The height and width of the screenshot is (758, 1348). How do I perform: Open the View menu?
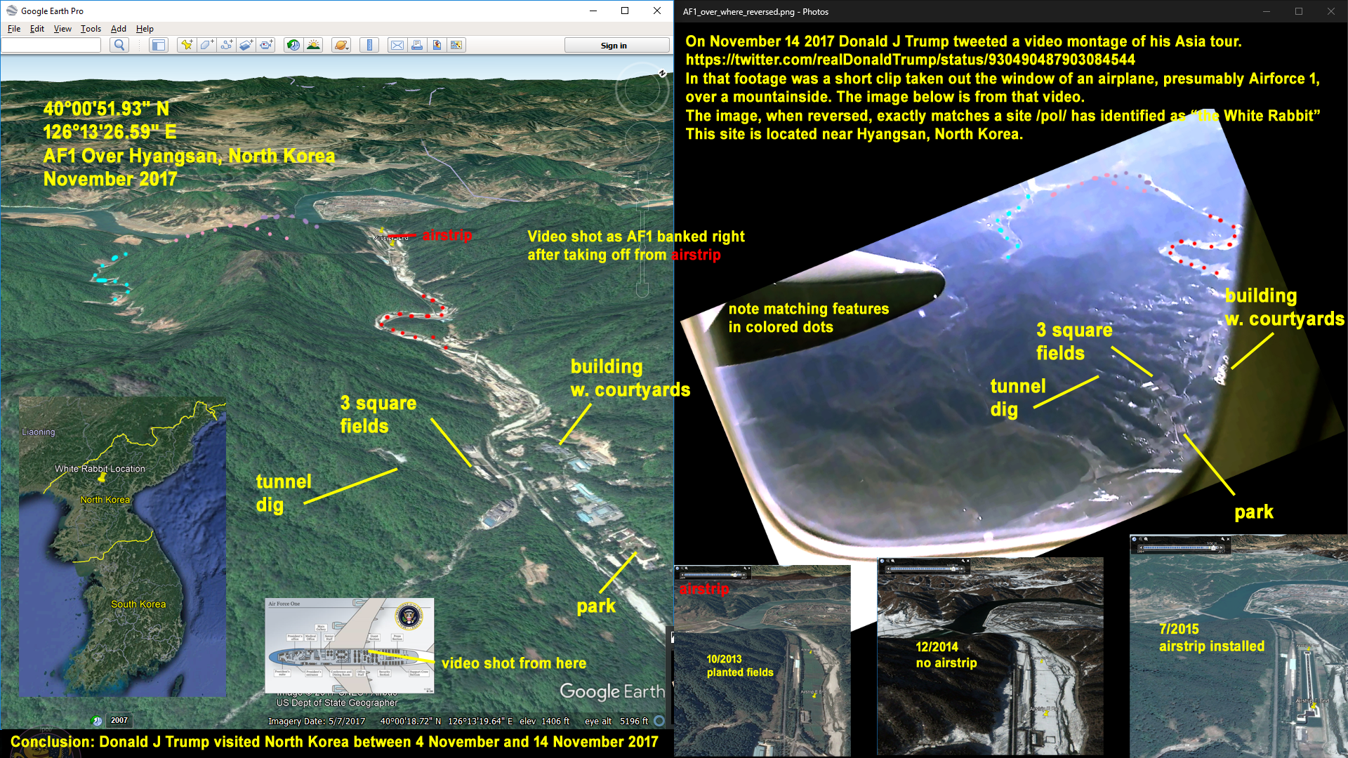(x=62, y=29)
